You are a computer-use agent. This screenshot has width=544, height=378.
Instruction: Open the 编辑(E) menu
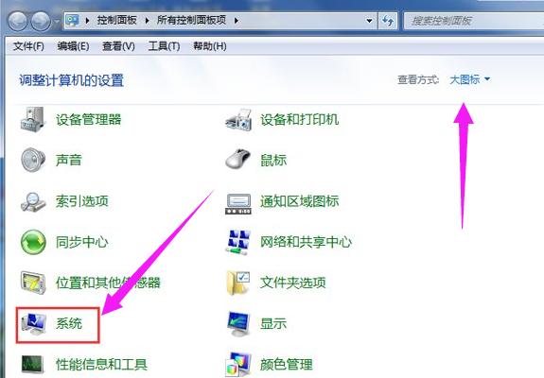pyautogui.click(x=73, y=46)
